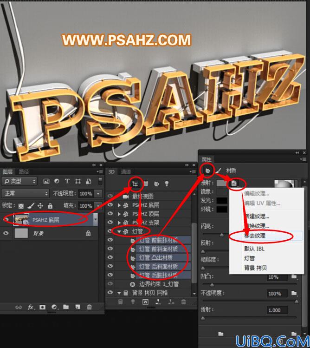Open Layers panel flyout menu

pyautogui.click(x=100, y=171)
